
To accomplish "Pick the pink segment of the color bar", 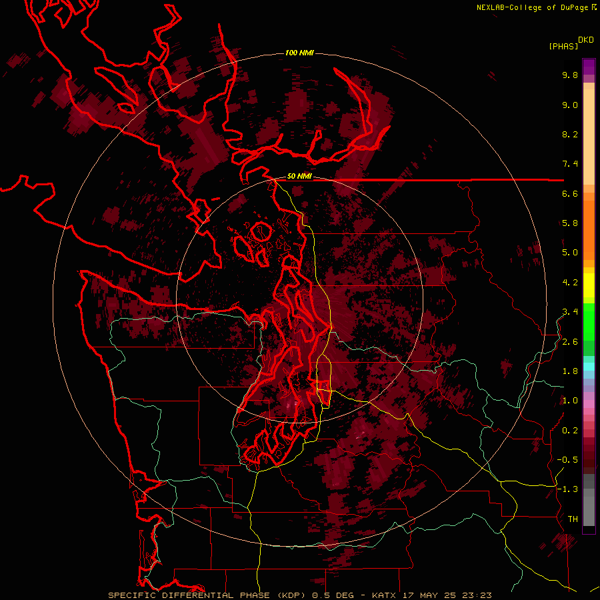I will [589, 404].
